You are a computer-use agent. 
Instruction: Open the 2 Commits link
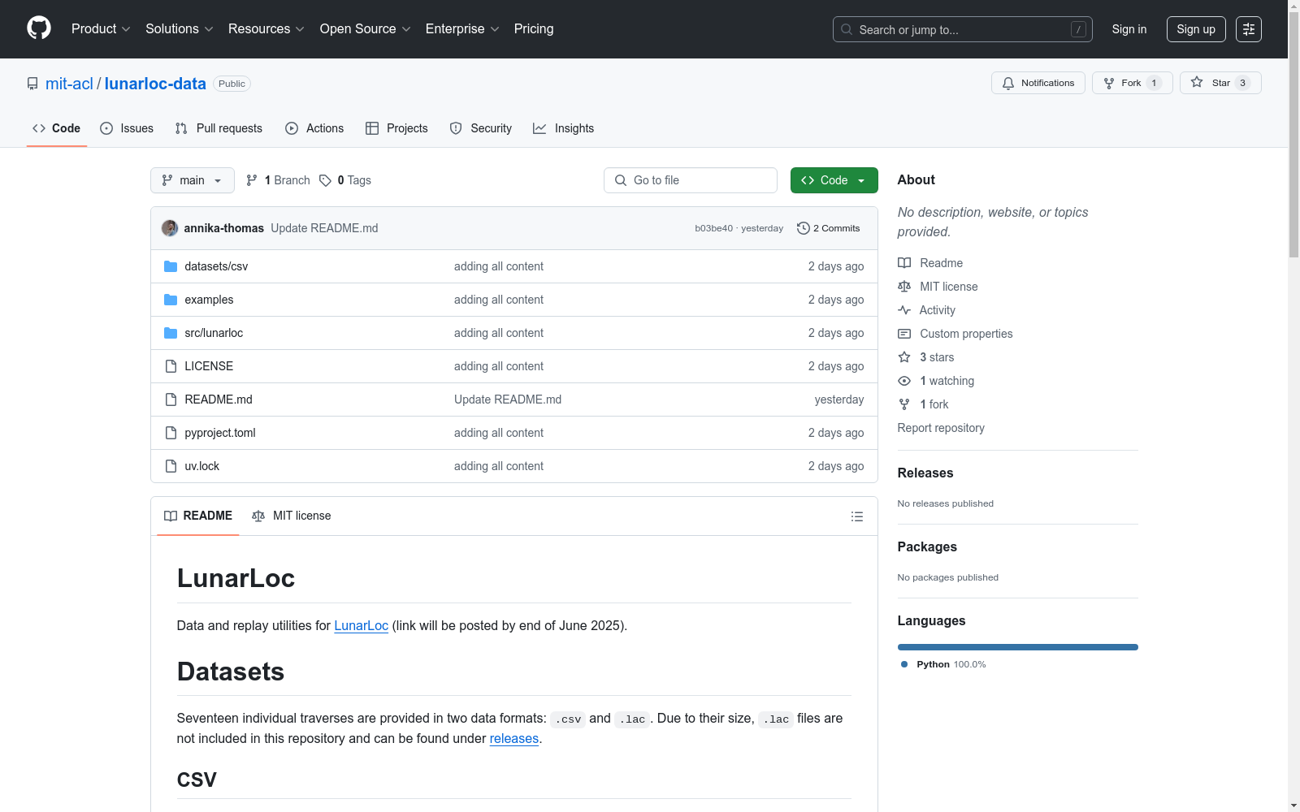(x=829, y=228)
